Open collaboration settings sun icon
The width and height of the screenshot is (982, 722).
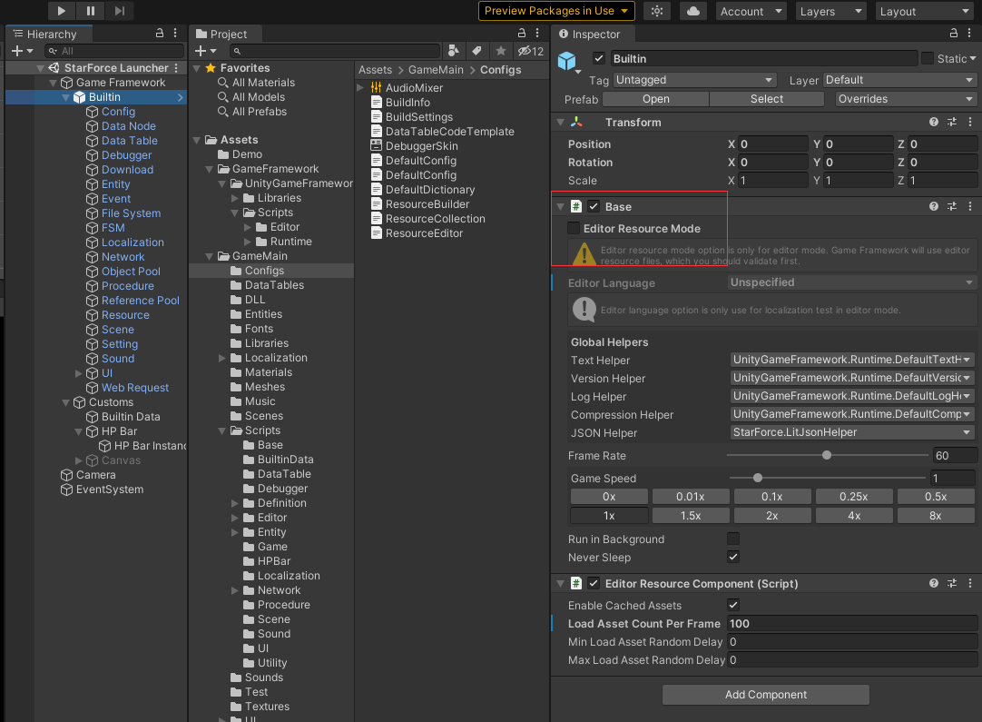tap(657, 11)
